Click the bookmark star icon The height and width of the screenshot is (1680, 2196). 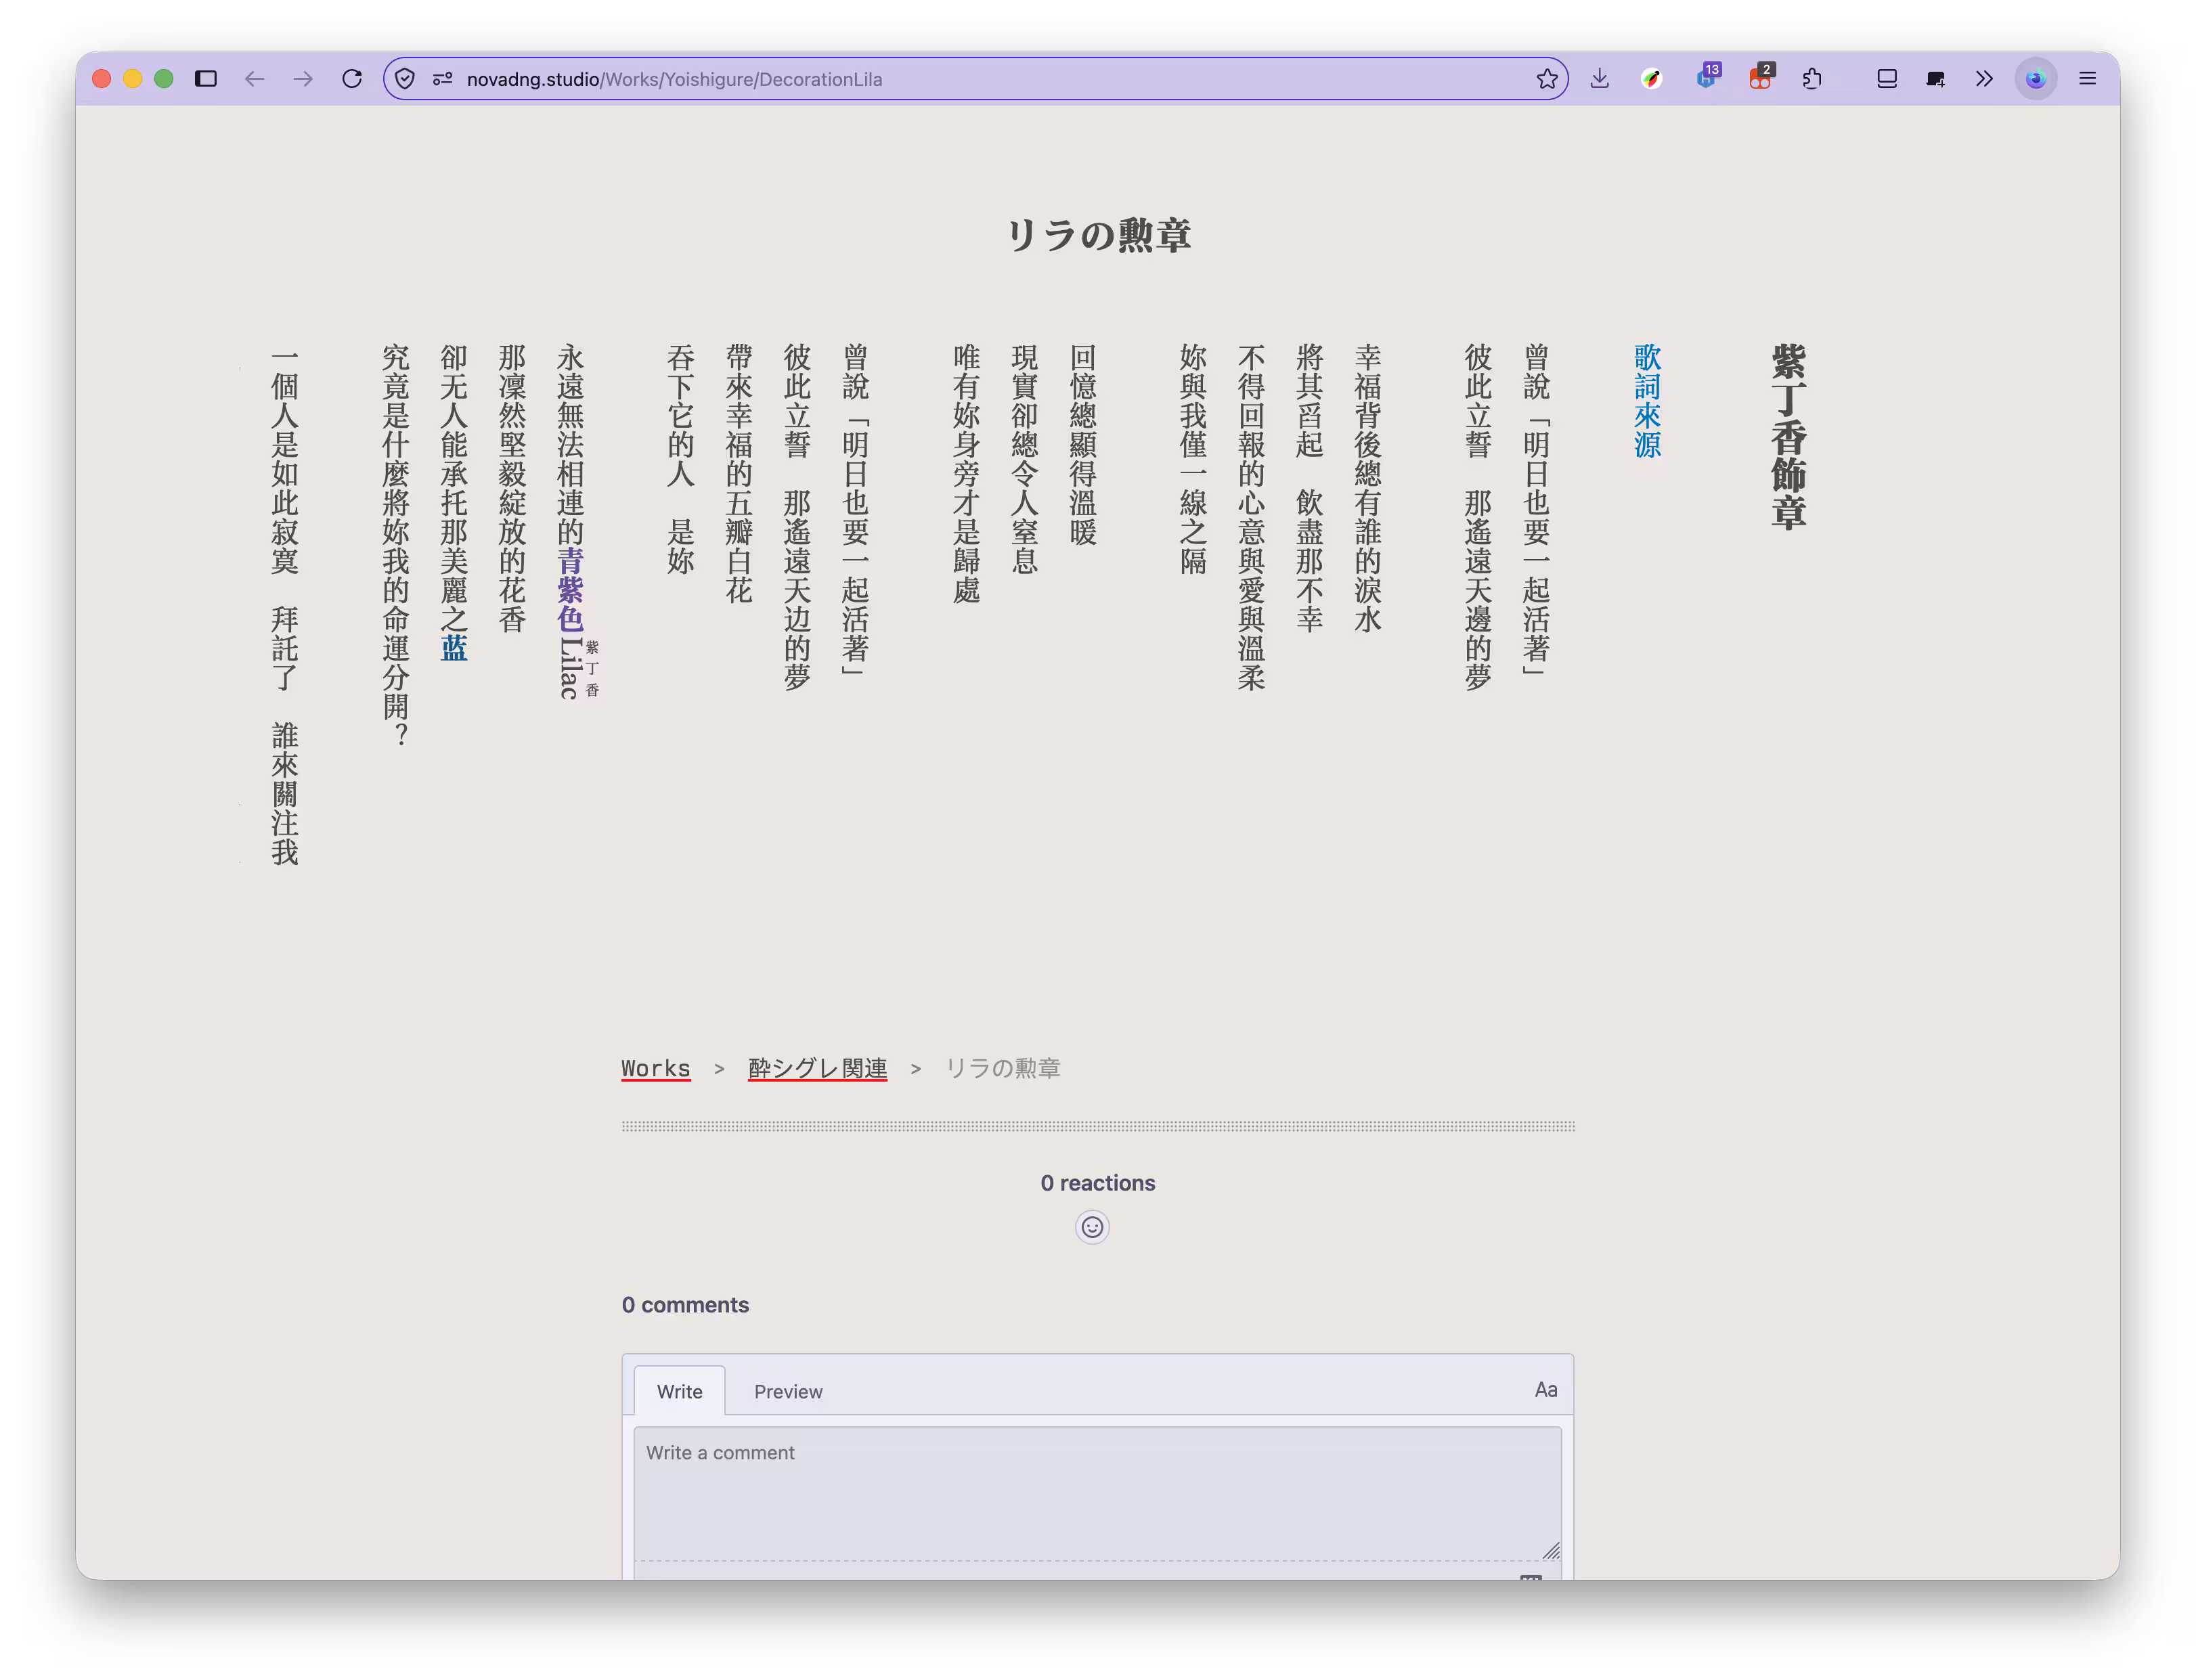pos(1547,79)
